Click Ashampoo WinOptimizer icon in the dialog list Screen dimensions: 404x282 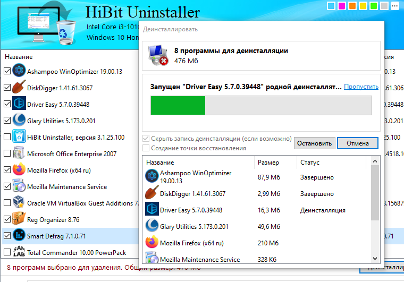tap(151, 176)
